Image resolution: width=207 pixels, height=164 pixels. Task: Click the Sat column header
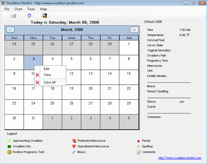tap(129, 38)
